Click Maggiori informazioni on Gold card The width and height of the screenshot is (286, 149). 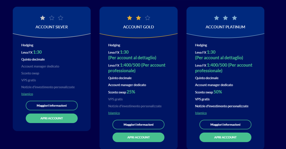coord(139,125)
